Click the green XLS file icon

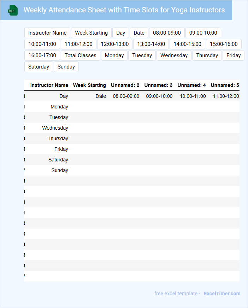[13, 10]
